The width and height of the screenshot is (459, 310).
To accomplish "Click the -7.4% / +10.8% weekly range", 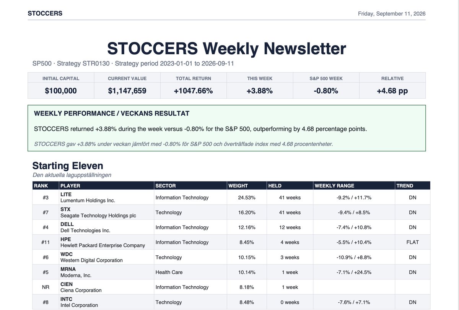I will click(354, 227).
